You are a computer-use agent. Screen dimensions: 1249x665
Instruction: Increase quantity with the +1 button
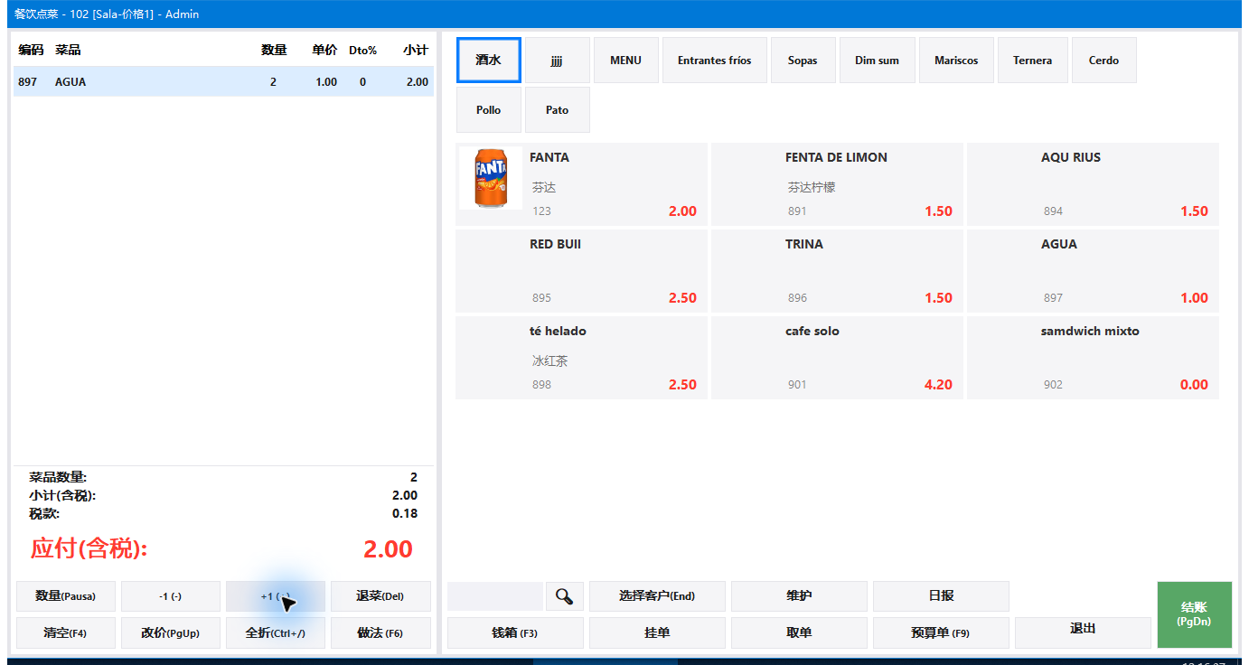[276, 596]
